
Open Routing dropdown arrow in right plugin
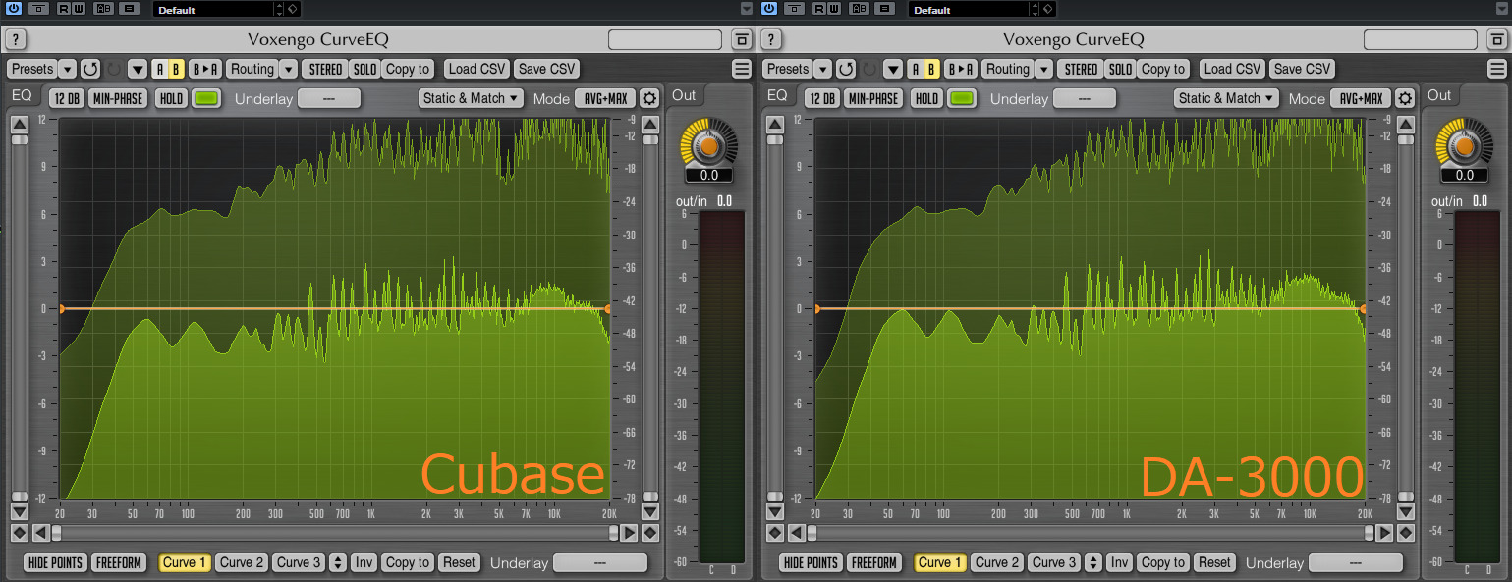point(1044,69)
